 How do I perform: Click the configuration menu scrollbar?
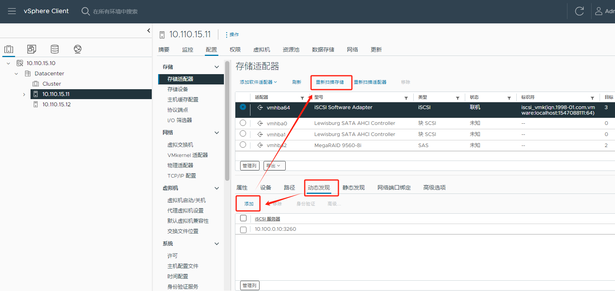tap(227, 121)
